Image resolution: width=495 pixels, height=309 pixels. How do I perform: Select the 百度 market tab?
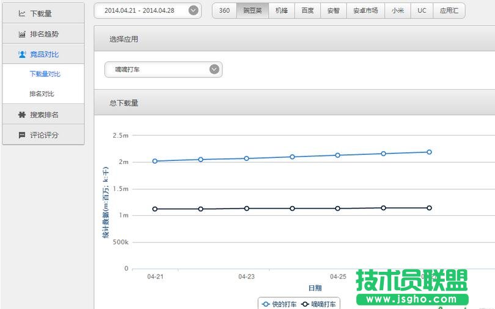tap(307, 10)
